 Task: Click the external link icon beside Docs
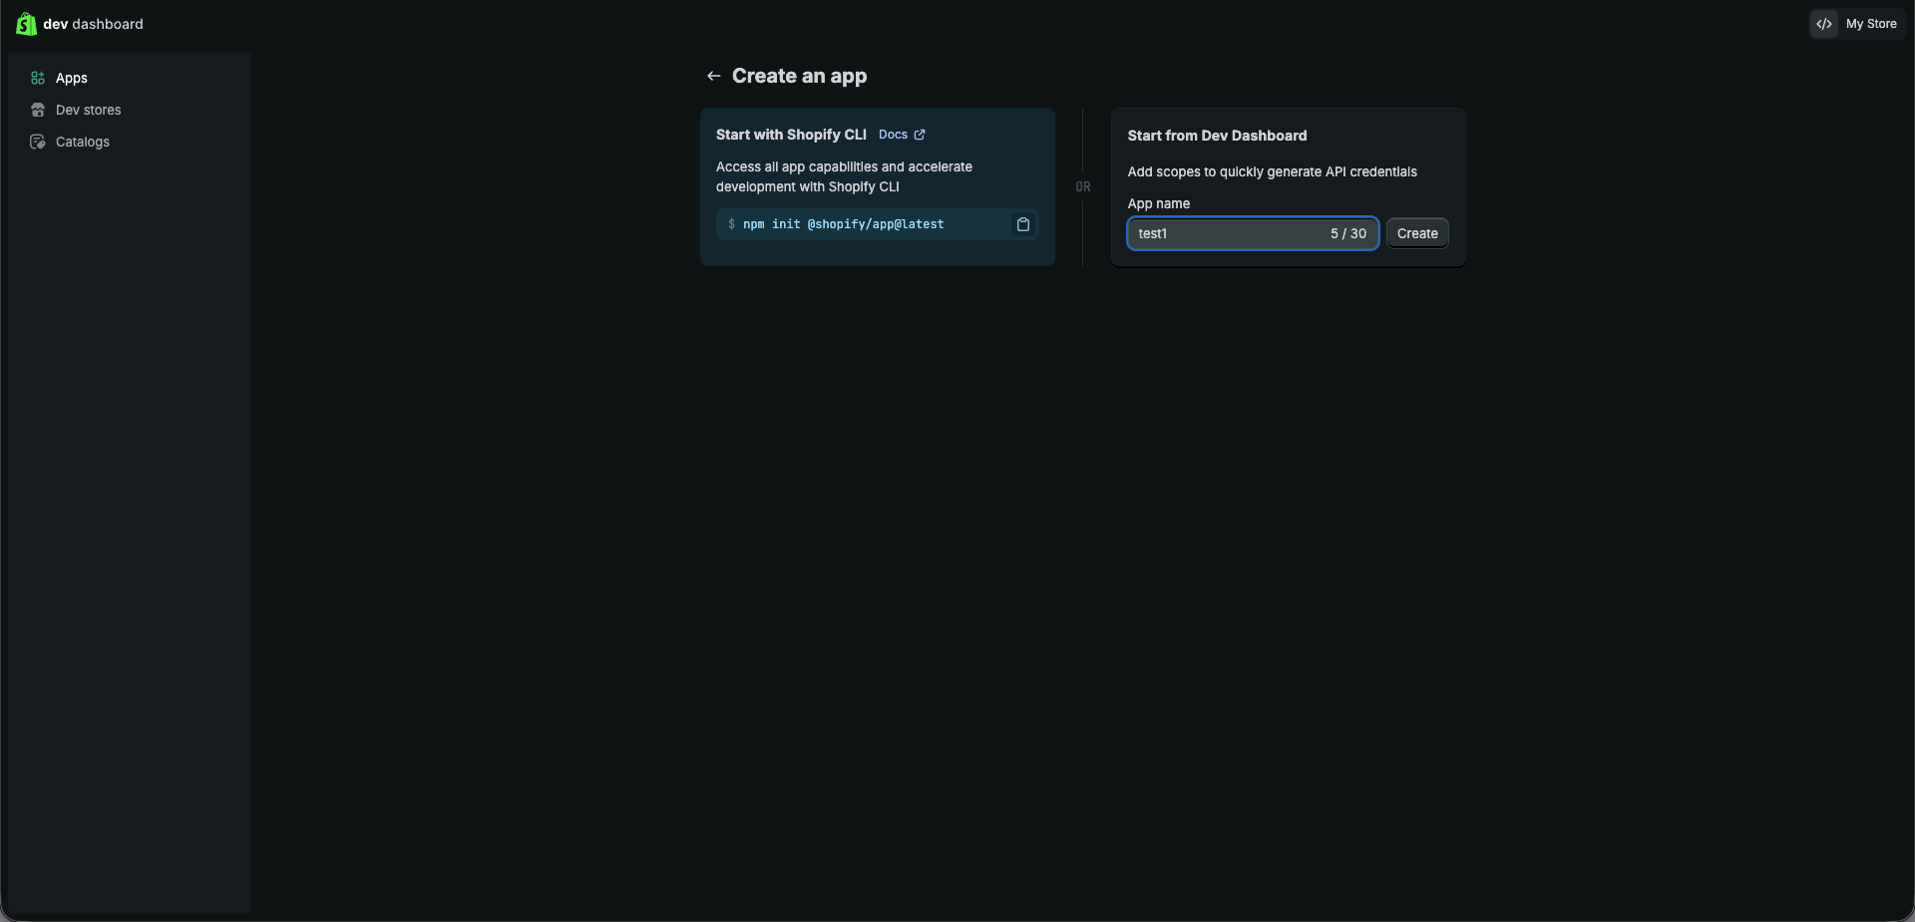(920, 135)
